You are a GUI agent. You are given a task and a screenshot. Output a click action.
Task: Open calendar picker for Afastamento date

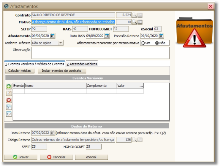[52, 36]
